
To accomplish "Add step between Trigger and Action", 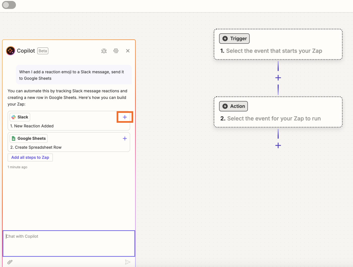I will coord(278,78).
